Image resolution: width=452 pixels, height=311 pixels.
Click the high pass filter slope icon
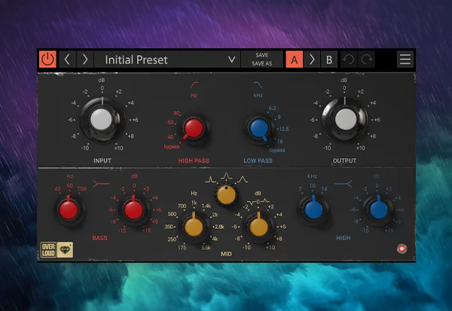194,85
